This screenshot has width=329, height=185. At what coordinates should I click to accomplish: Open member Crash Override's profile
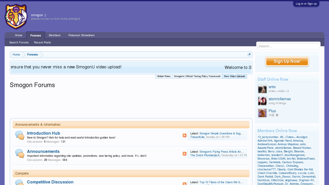[x=267, y=173]
